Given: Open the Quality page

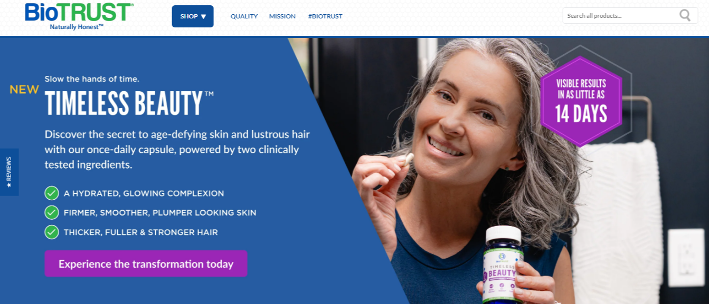Looking at the screenshot, I should (x=244, y=16).
